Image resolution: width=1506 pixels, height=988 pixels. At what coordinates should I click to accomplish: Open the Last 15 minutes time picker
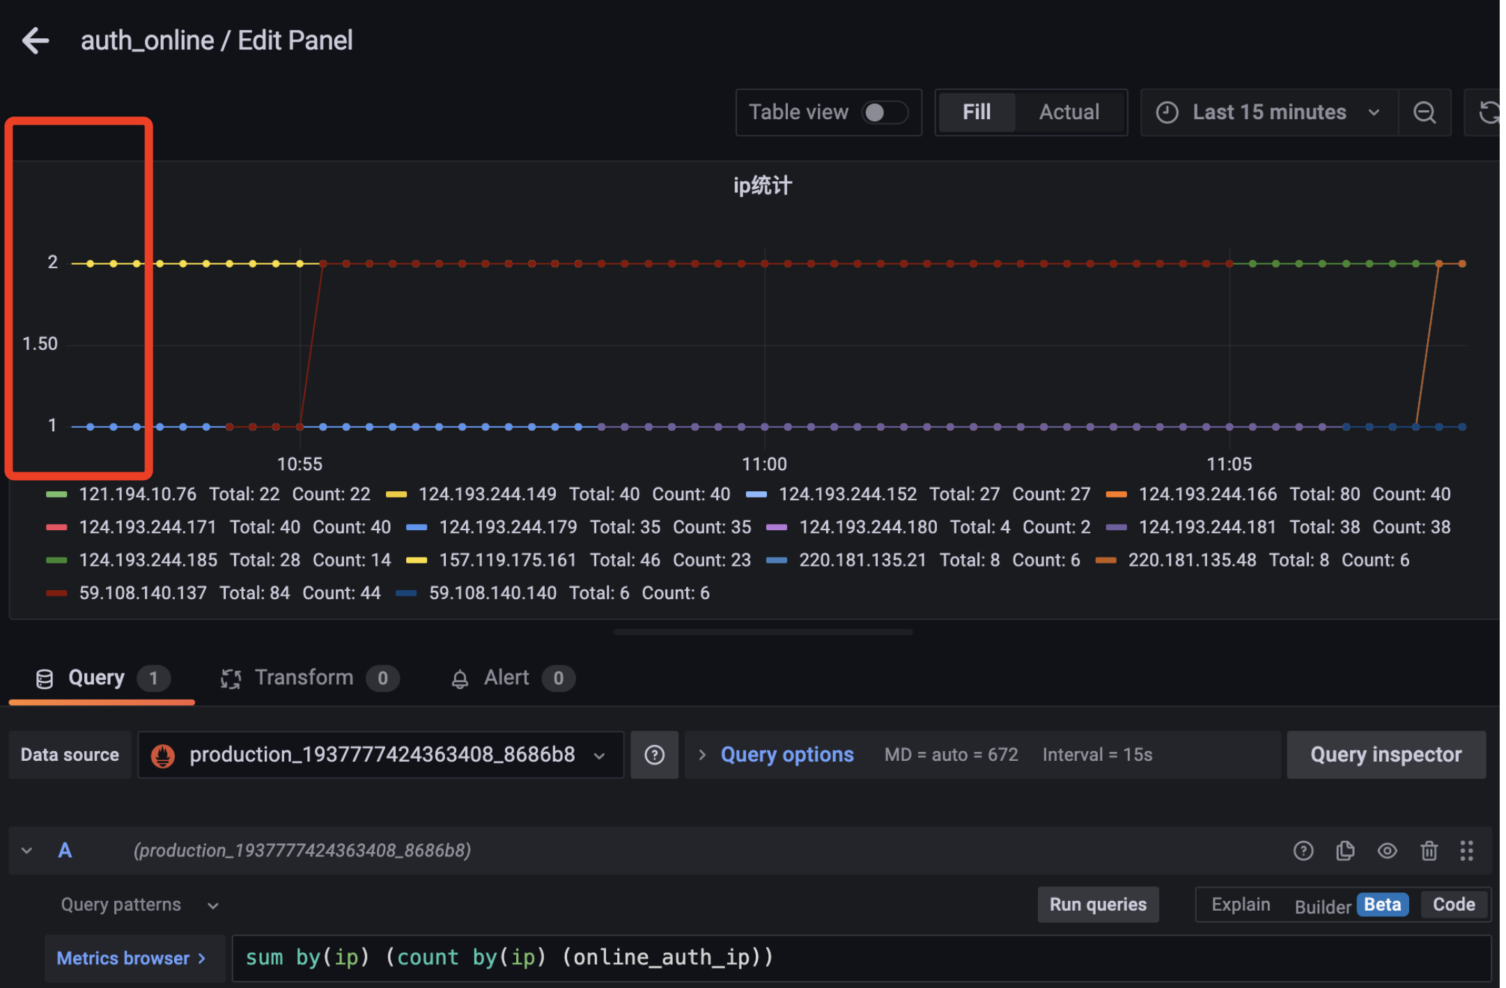[1269, 112]
